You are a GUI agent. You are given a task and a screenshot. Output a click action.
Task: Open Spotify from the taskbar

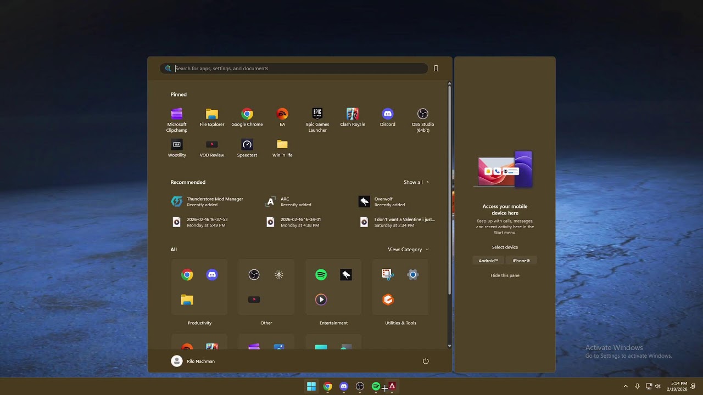pyautogui.click(x=376, y=386)
